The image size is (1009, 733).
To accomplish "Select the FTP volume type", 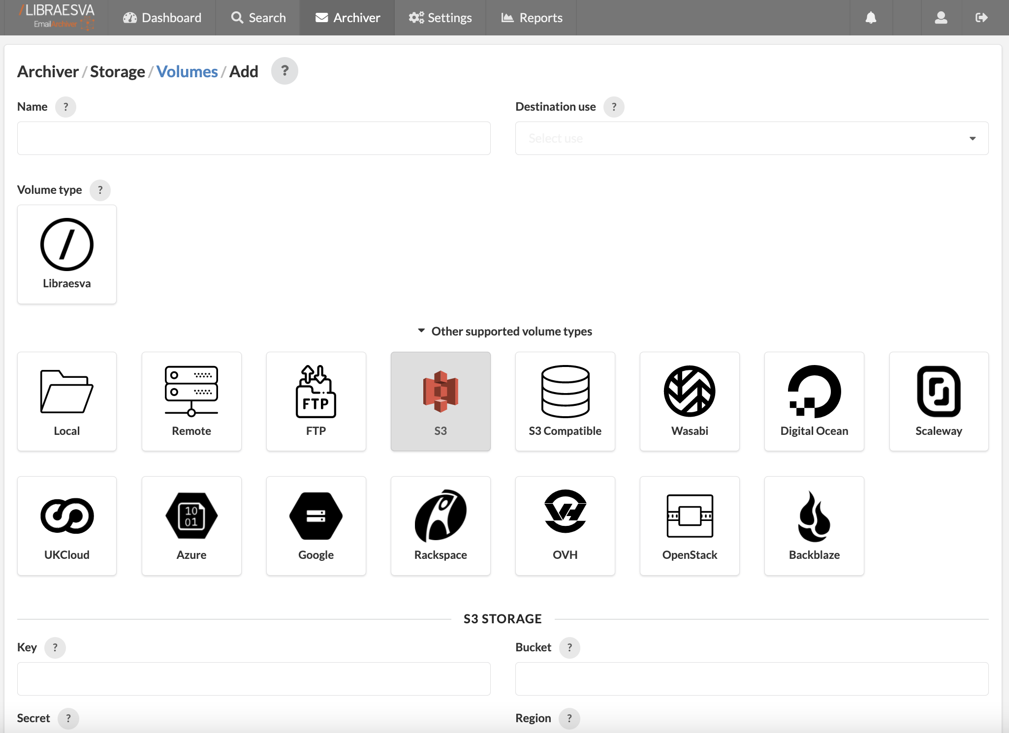I will click(316, 401).
